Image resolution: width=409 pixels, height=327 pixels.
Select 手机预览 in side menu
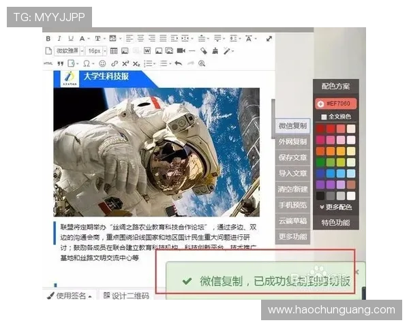point(292,205)
